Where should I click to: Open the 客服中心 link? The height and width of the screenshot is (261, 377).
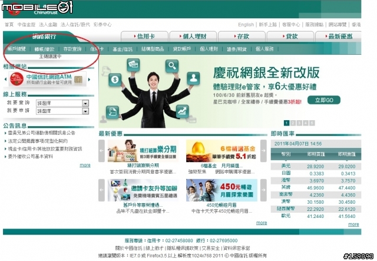291,25
